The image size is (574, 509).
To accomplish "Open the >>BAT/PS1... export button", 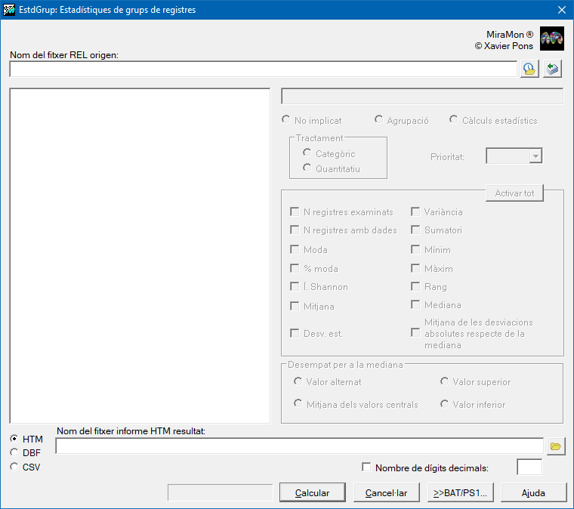I will tap(460, 492).
